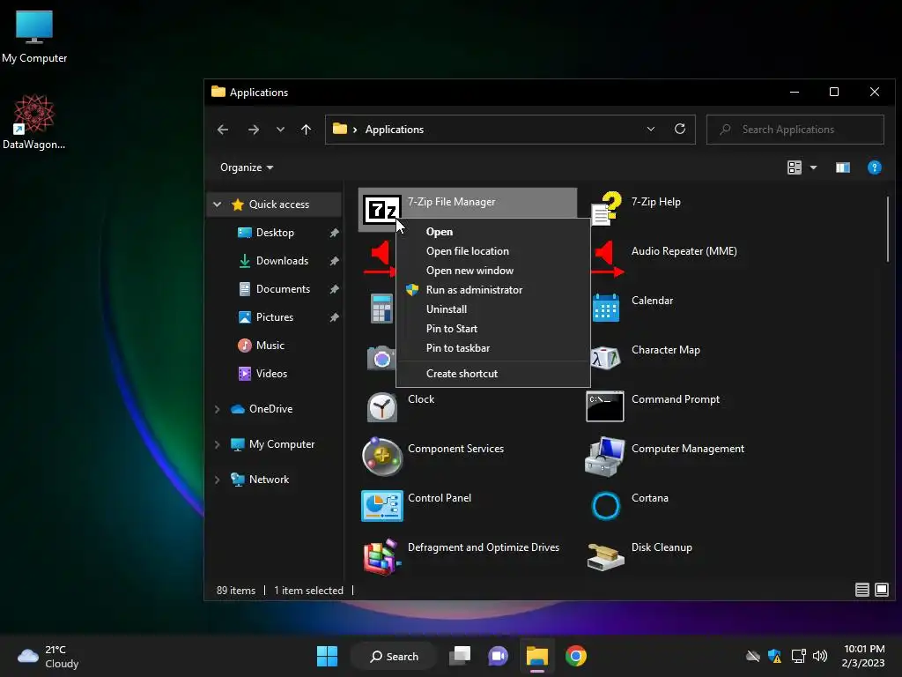Open the Windows Start menu
The width and height of the screenshot is (902, 677).
tap(328, 656)
